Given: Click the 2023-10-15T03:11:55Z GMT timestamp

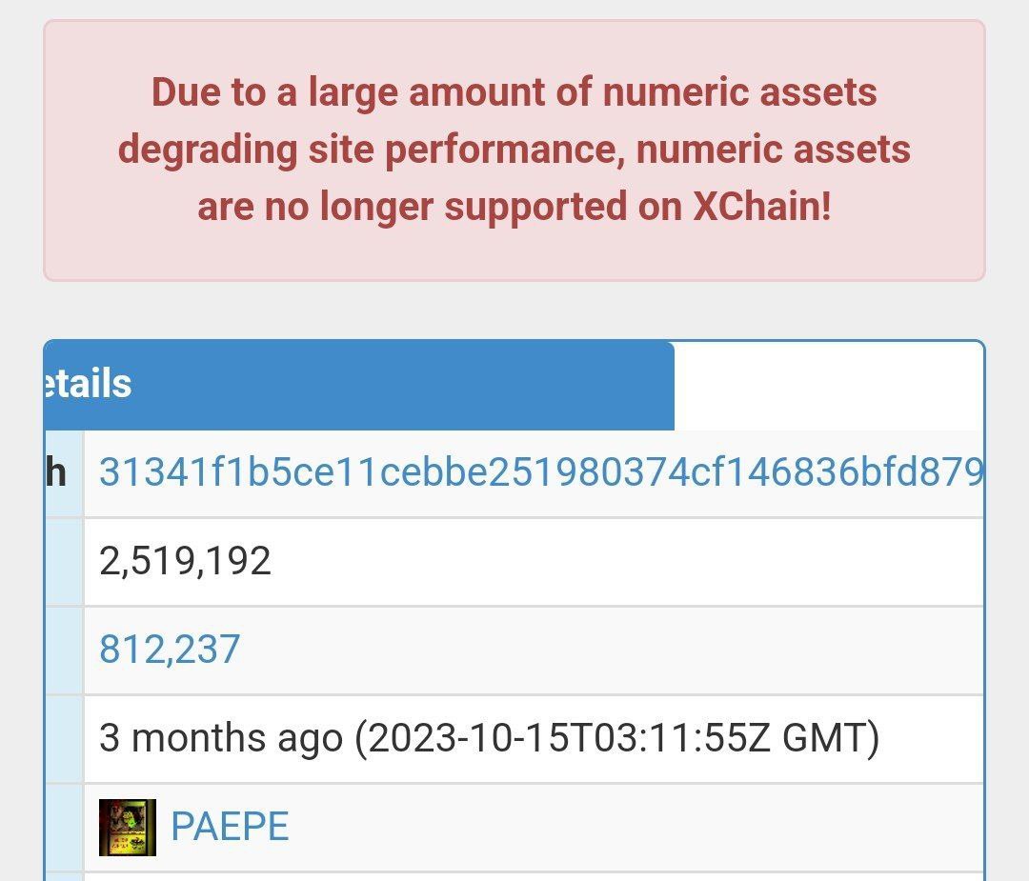Looking at the screenshot, I should [616, 738].
